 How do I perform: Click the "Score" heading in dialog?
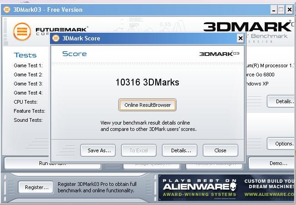tap(74, 54)
